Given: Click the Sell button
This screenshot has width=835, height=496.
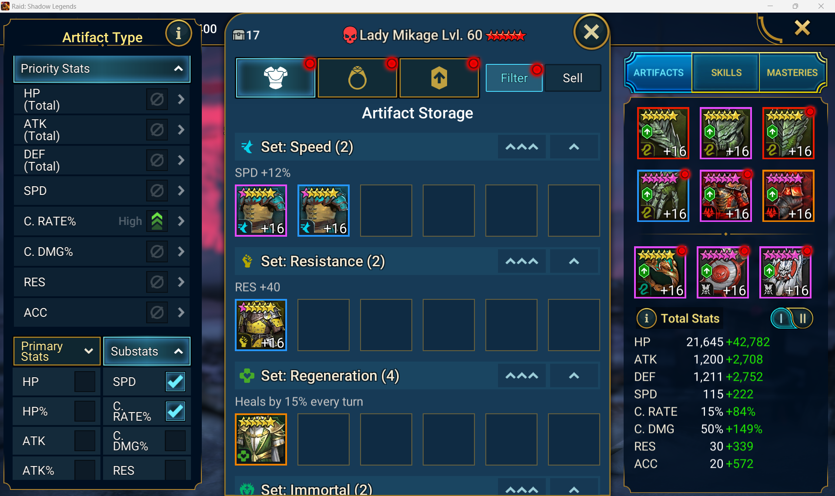Looking at the screenshot, I should pyautogui.click(x=572, y=78).
